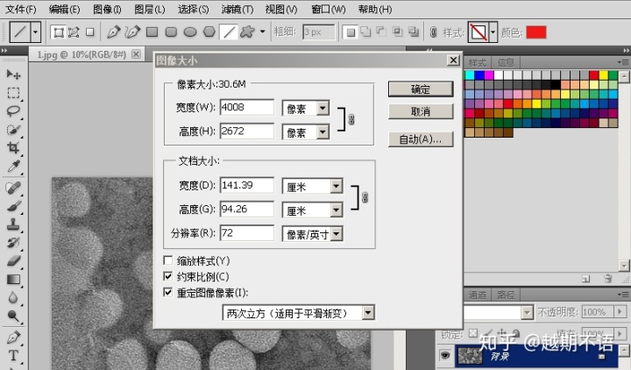The image size is (631, 370).
Task: Activate the Line shape tool button
Action: click(x=229, y=32)
